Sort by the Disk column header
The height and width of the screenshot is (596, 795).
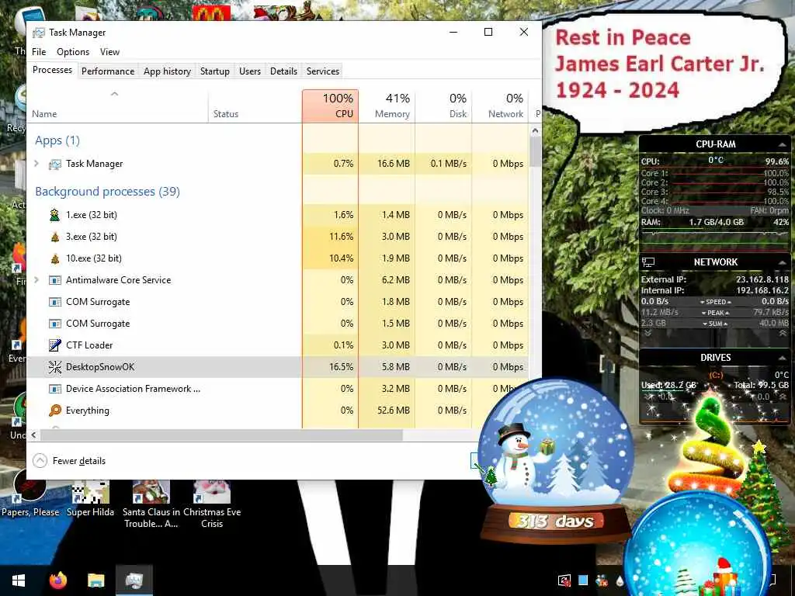(x=443, y=106)
